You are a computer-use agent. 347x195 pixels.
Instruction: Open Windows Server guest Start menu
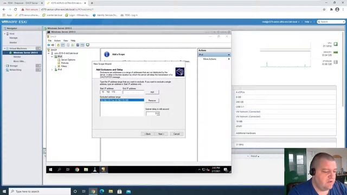[x=50, y=170]
